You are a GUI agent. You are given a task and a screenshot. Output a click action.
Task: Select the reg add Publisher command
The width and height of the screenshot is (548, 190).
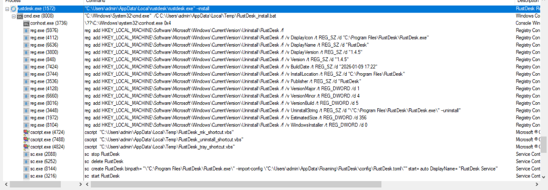pyautogui.click(x=223, y=81)
